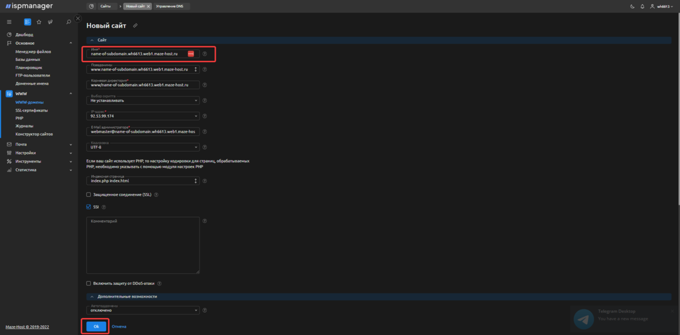This screenshot has width=680, height=335.
Task: Click the search magnifier icon in sidebar
Action: (69, 22)
